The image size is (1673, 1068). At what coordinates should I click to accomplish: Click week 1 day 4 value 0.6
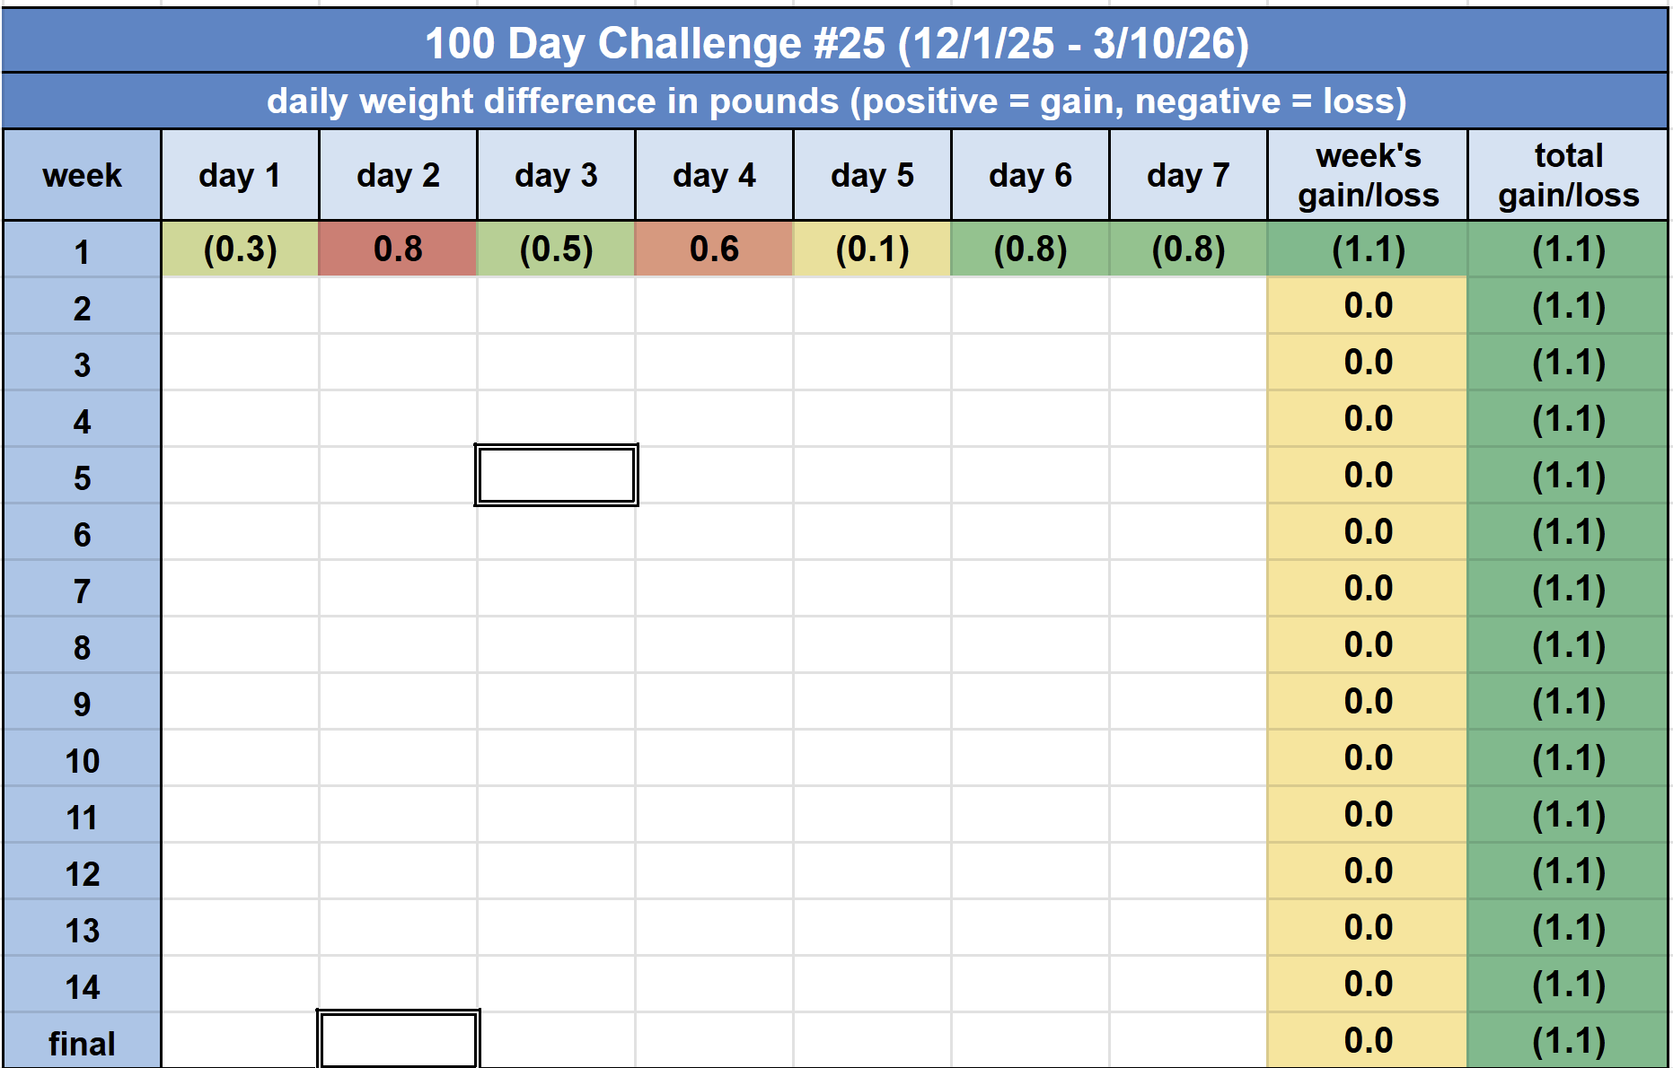click(714, 249)
